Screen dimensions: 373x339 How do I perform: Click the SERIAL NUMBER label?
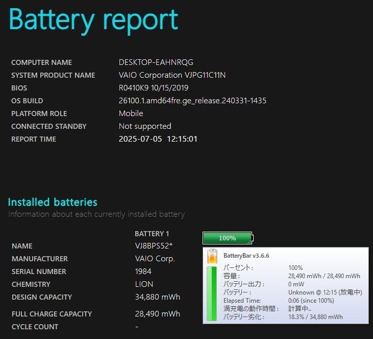pos(39,272)
